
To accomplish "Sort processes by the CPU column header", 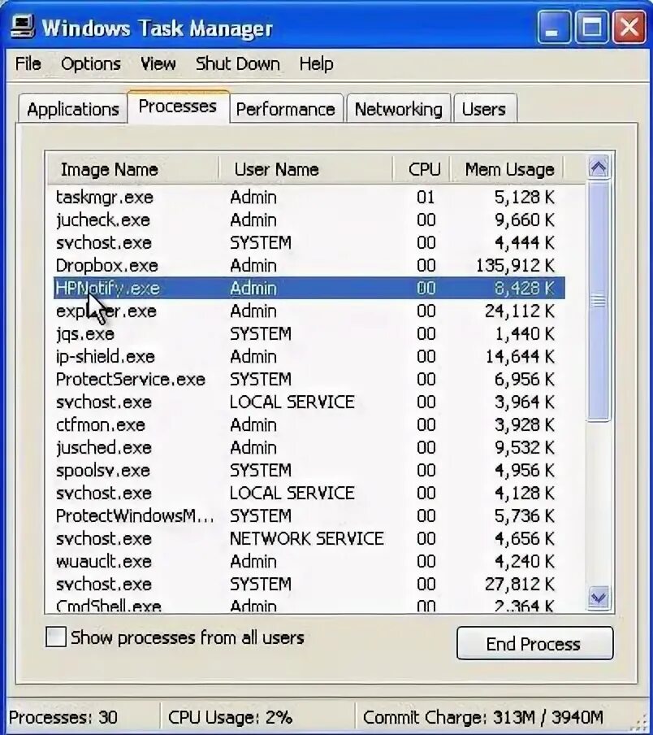I will 422,169.
